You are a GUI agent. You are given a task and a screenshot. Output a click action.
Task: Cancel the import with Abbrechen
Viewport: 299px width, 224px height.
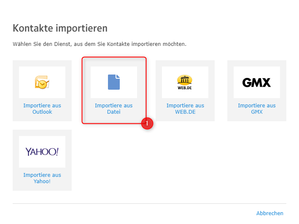269,213
